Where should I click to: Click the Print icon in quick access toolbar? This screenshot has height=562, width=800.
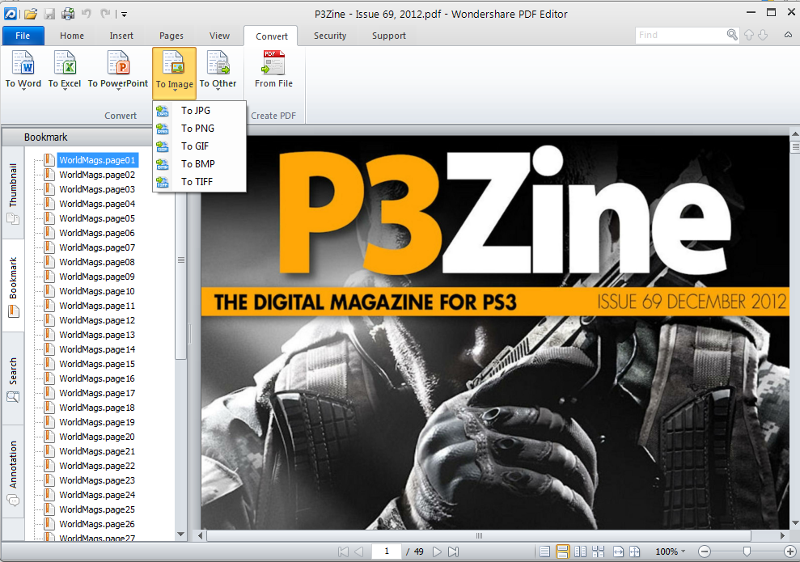[x=68, y=13]
